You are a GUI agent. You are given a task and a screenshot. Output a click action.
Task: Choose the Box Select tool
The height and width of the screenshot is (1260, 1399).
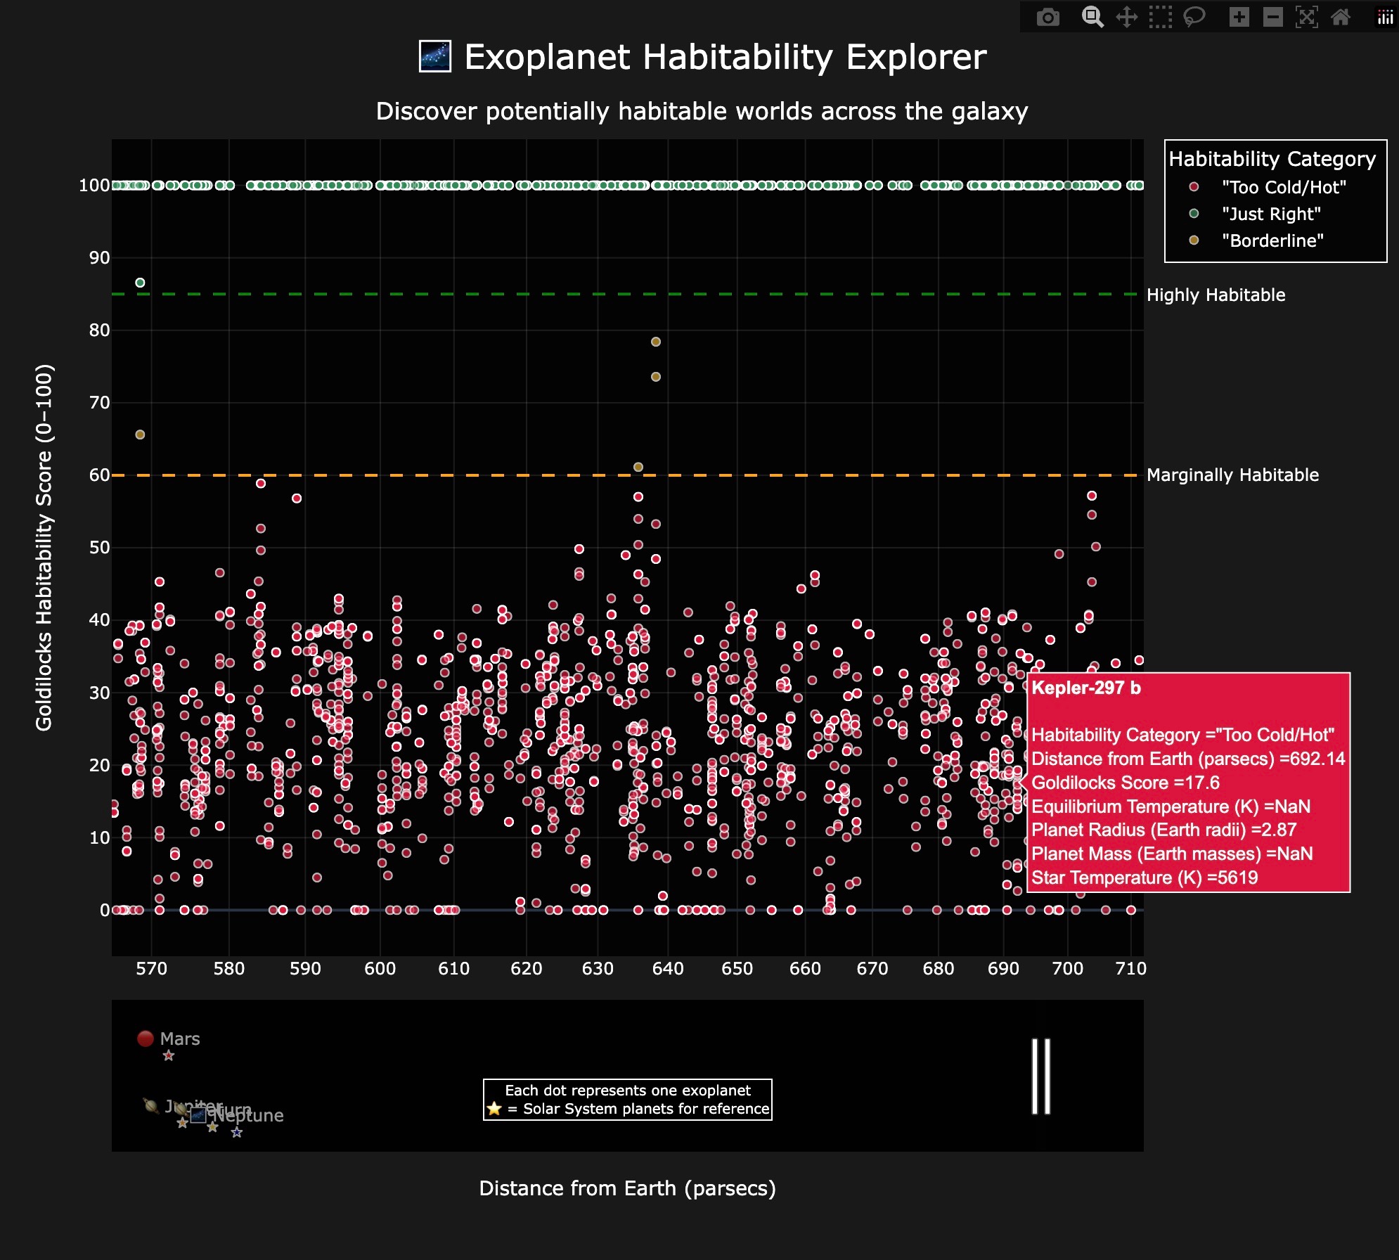[1160, 17]
